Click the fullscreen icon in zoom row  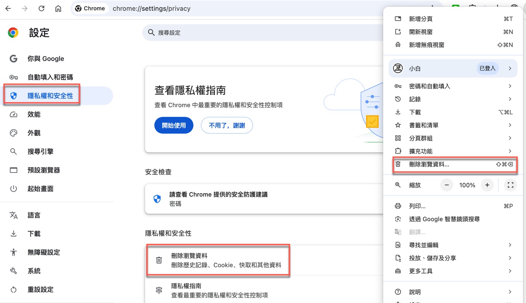(x=510, y=185)
